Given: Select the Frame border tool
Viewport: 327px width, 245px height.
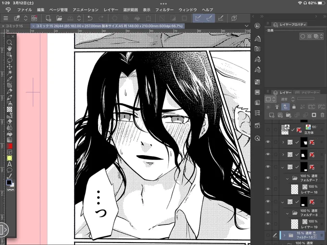Looking at the screenshot, I should [x=10, y=152].
